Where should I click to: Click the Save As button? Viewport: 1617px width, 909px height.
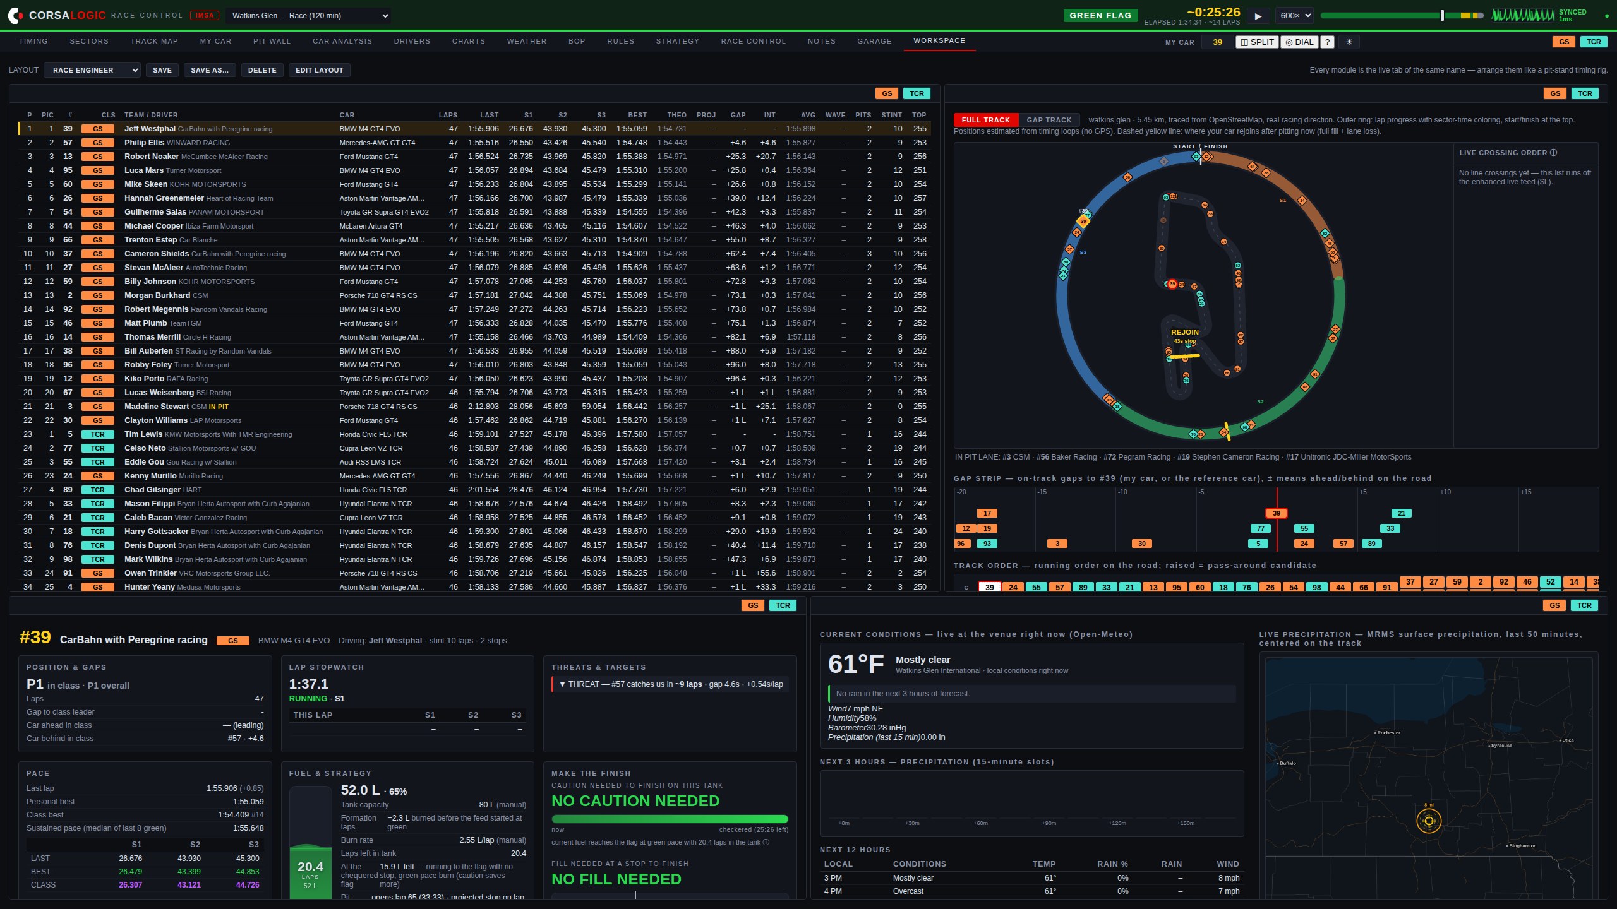pyautogui.click(x=210, y=70)
